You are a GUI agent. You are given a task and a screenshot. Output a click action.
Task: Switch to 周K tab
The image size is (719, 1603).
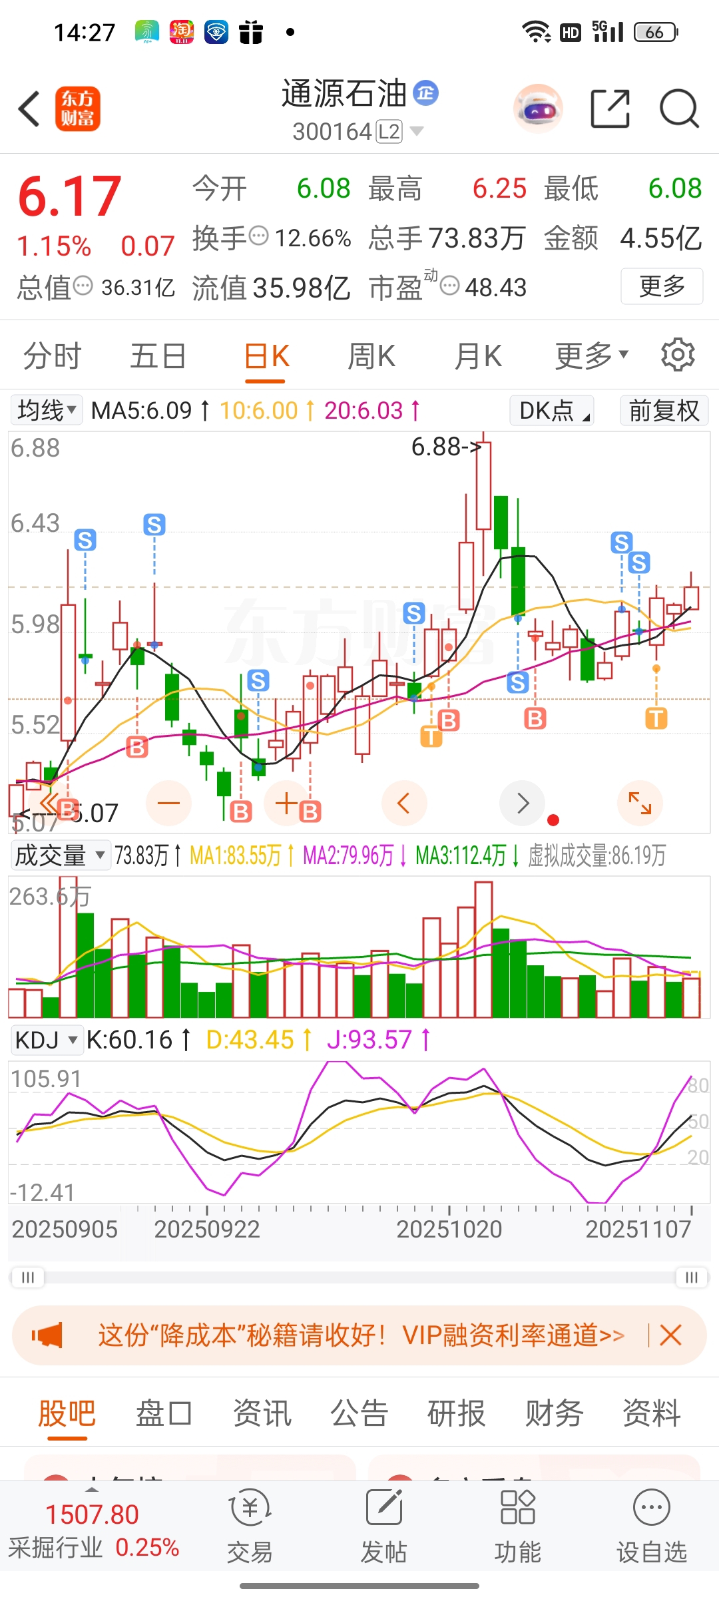(x=371, y=355)
